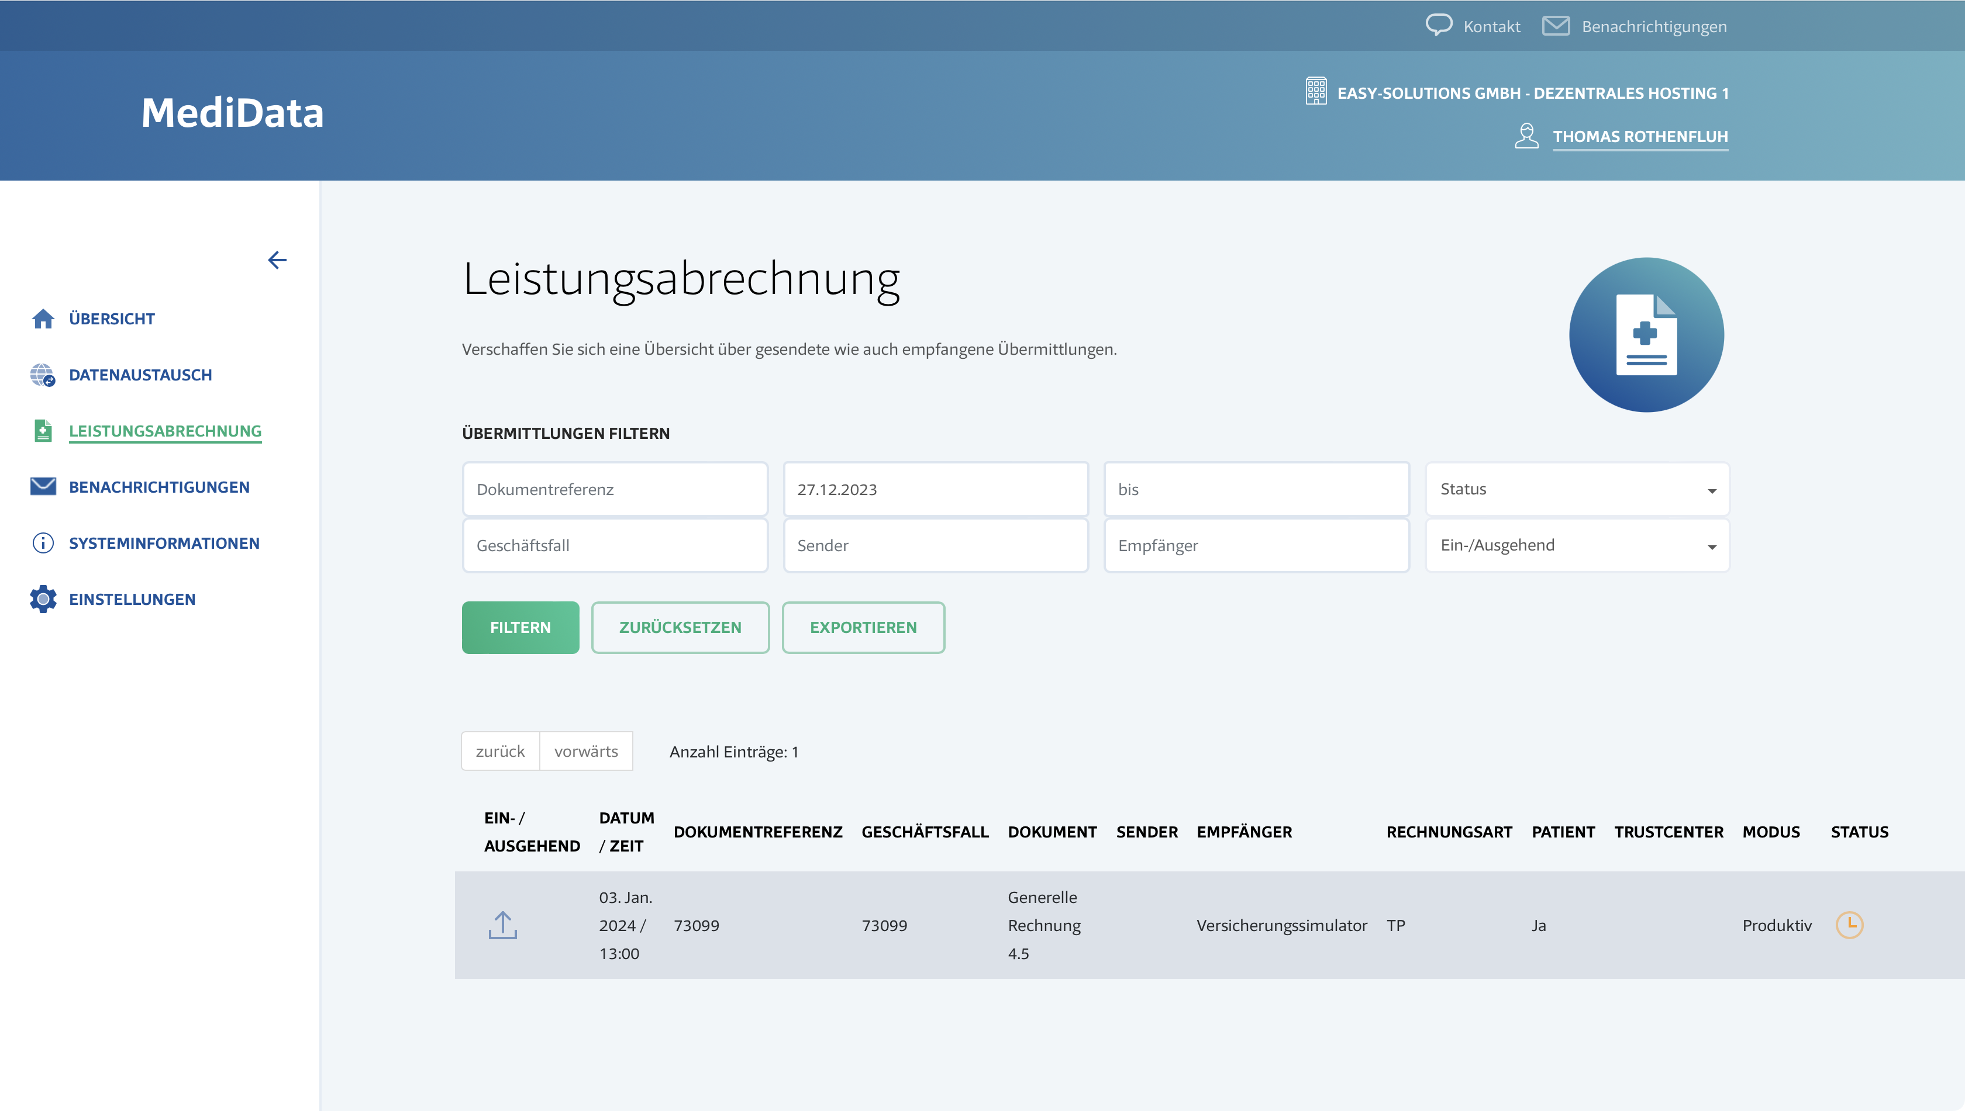Image resolution: width=1965 pixels, height=1111 pixels.
Task: Focus the Empfänger input field
Action: tap(1256, 545)
